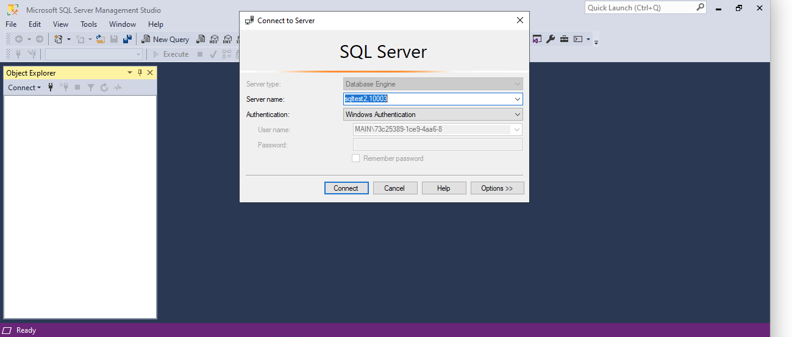Click Disconnect plug icon in Object Explorer
Screen dimensions: 792x337
pos(64,88)
